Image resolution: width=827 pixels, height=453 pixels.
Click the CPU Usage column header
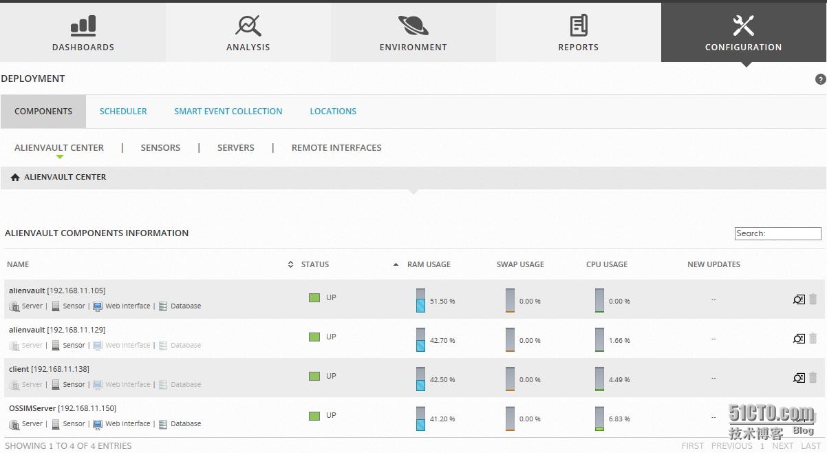pyautogui.click(x=607, y=264)
